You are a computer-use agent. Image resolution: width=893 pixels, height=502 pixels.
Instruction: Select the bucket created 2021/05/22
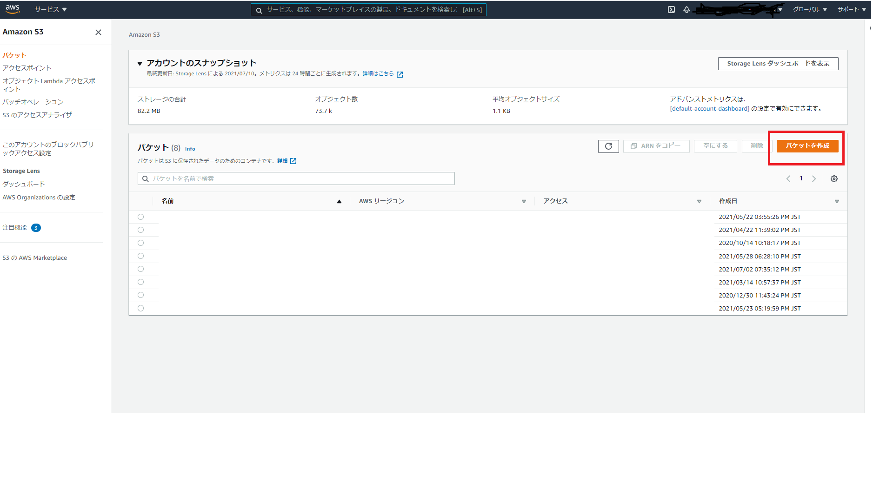click(x=140, y=217)
